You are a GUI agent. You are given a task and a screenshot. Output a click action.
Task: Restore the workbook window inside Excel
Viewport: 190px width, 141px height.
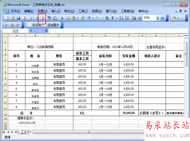(180, 11)
